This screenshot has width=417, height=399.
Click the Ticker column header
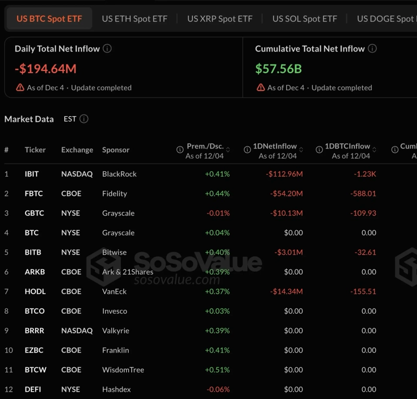click(35, 150)
